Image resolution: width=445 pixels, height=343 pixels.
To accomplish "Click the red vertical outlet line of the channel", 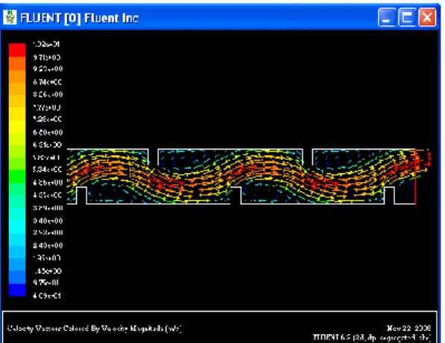I will (415, 176).
